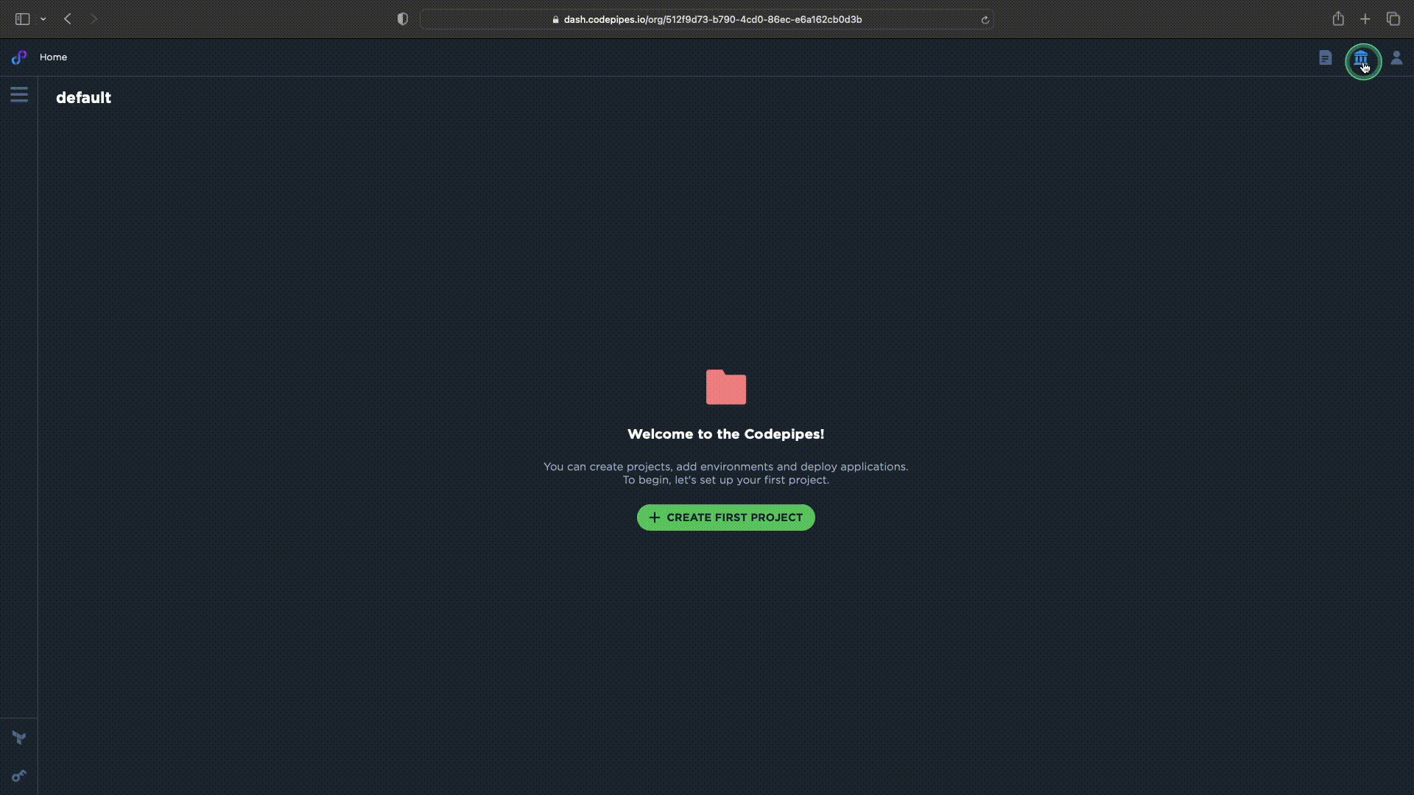Image resolution: width=1414 pixels, height=795 pixels.
Task: Click the organization dashboard icon
Action: (1362, 58)
